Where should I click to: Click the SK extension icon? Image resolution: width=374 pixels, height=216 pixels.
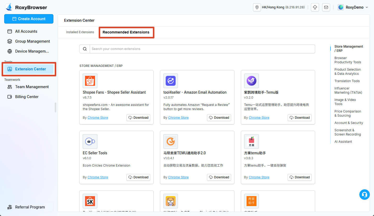(x=90, y=201)
